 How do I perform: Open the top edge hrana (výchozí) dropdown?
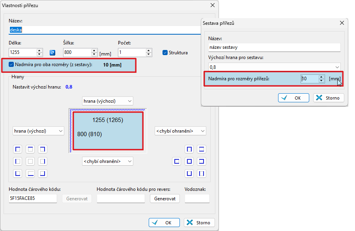(108, 101)
